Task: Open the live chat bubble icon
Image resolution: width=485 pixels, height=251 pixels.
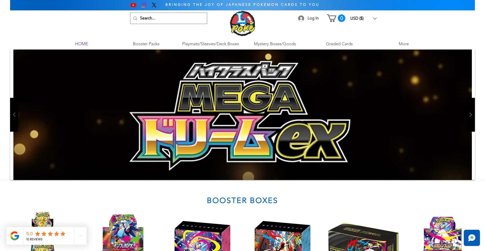Action: (x=472, y=238)
